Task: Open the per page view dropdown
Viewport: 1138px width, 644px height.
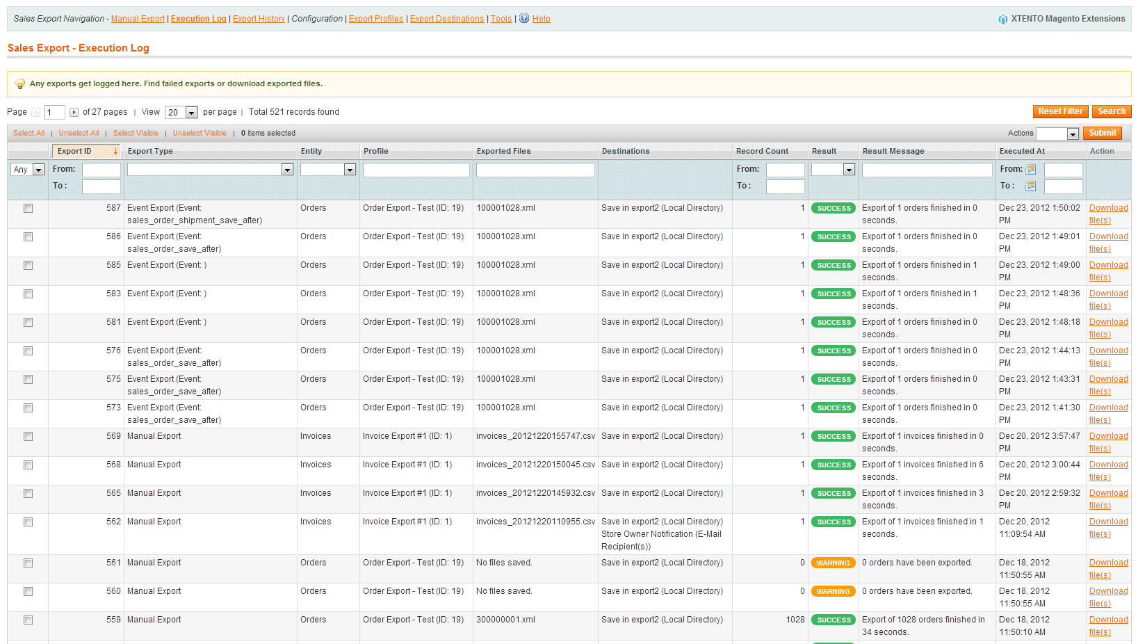Action: tap(181, 113)
